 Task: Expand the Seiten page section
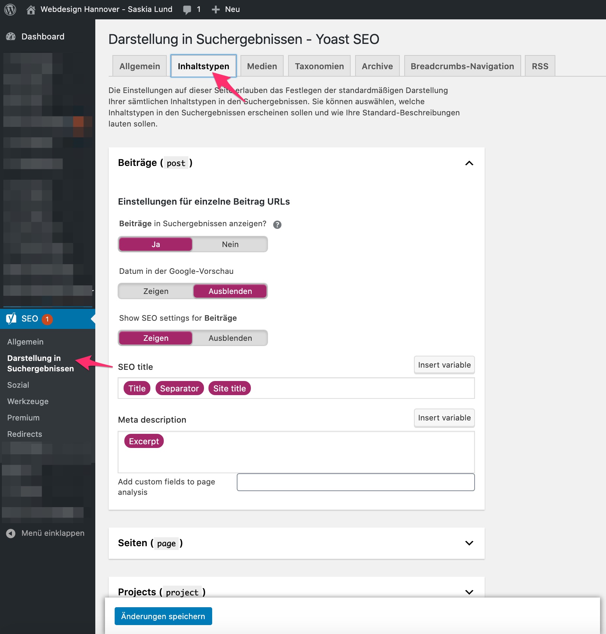469,543
